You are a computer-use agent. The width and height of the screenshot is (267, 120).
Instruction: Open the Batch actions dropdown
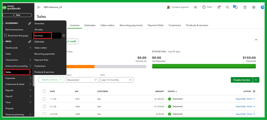tap(51, 80)
